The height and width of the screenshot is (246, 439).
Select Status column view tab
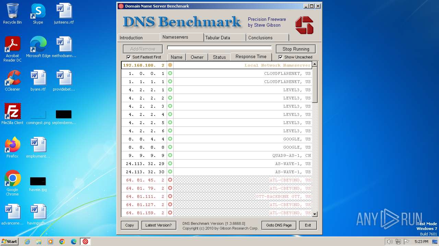click(219, 57)
